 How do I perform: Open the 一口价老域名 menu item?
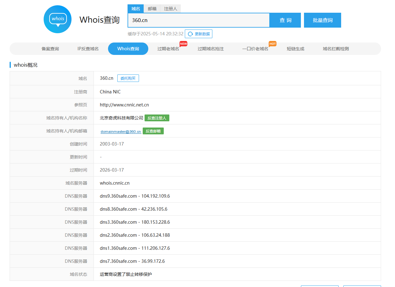click(x=255, y=49)
